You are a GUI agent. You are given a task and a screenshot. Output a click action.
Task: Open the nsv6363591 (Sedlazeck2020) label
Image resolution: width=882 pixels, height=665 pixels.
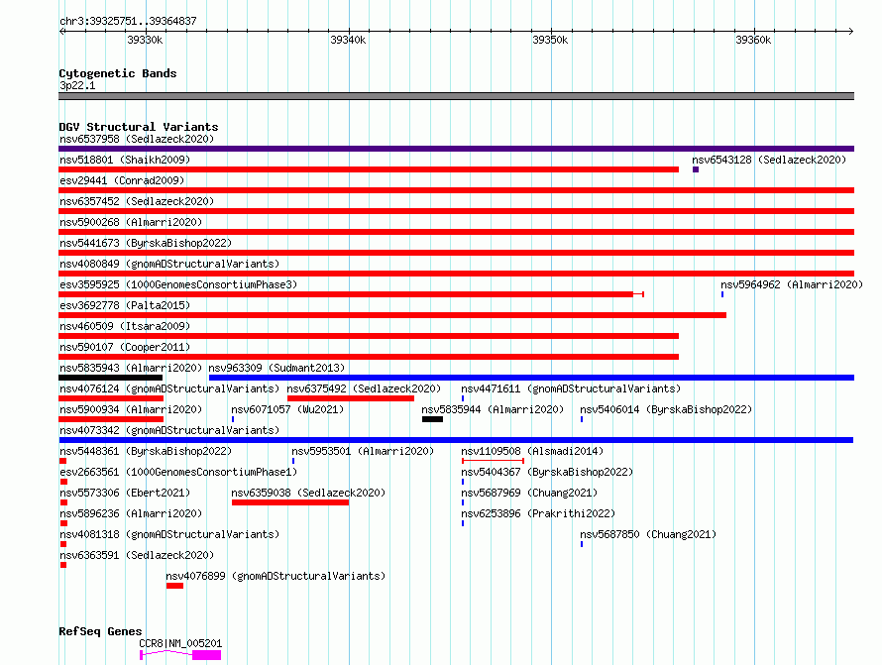coord(137,555)
